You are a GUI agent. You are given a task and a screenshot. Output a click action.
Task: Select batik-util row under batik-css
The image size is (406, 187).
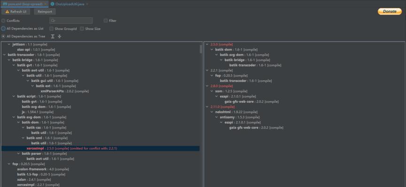click(51, 133)
